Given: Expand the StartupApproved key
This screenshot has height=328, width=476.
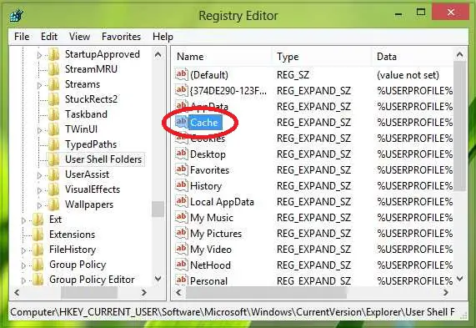Looking at the screenshot, I should 39,55.
